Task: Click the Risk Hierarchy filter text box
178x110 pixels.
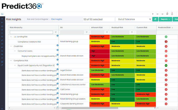Action: tap(31, 32)
